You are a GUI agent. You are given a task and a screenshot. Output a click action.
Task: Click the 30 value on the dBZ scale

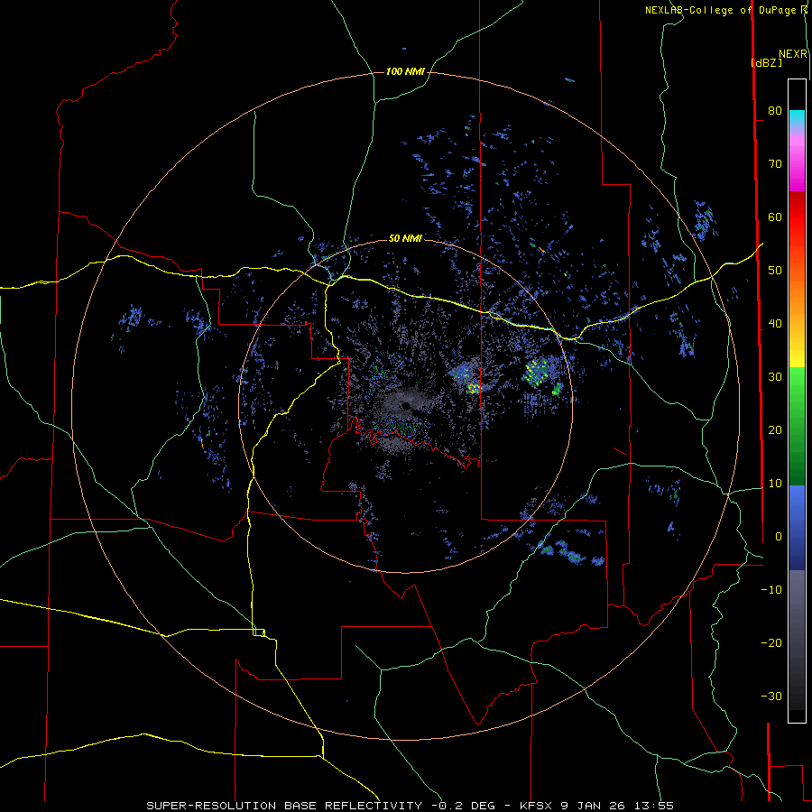point(775,376)
